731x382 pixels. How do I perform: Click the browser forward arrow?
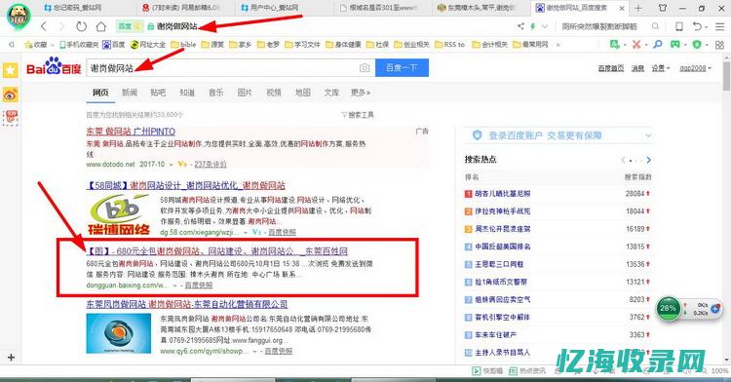pyautogui.click(x=61, y=26)
